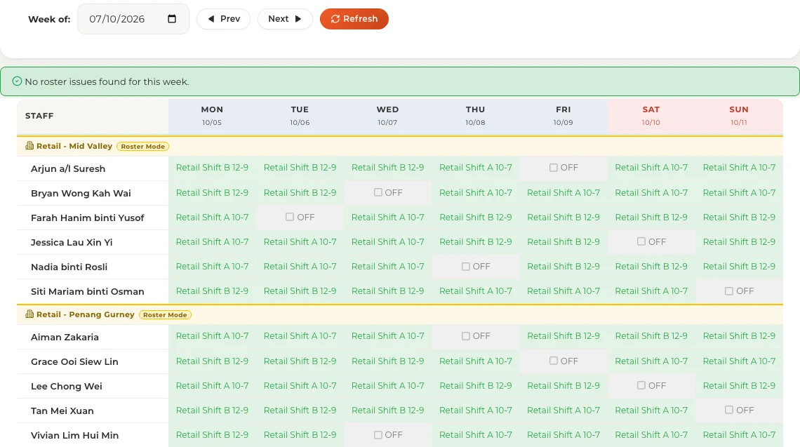Select staff name Grace Ooi Siew Lin
800x447 pixels.
(74, 362)
